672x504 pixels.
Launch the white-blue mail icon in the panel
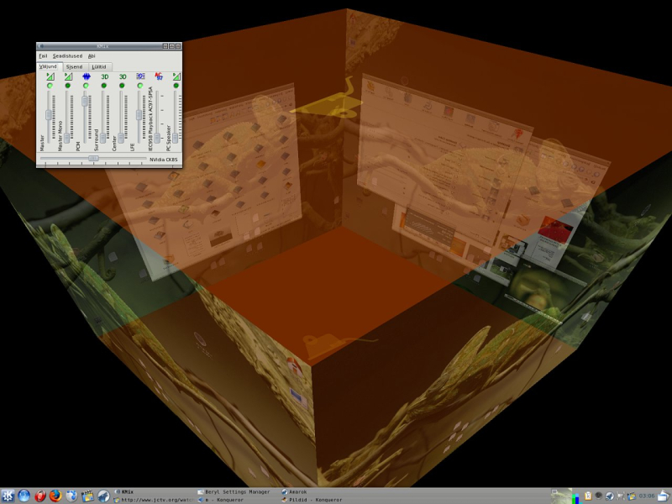click(71, 496)
